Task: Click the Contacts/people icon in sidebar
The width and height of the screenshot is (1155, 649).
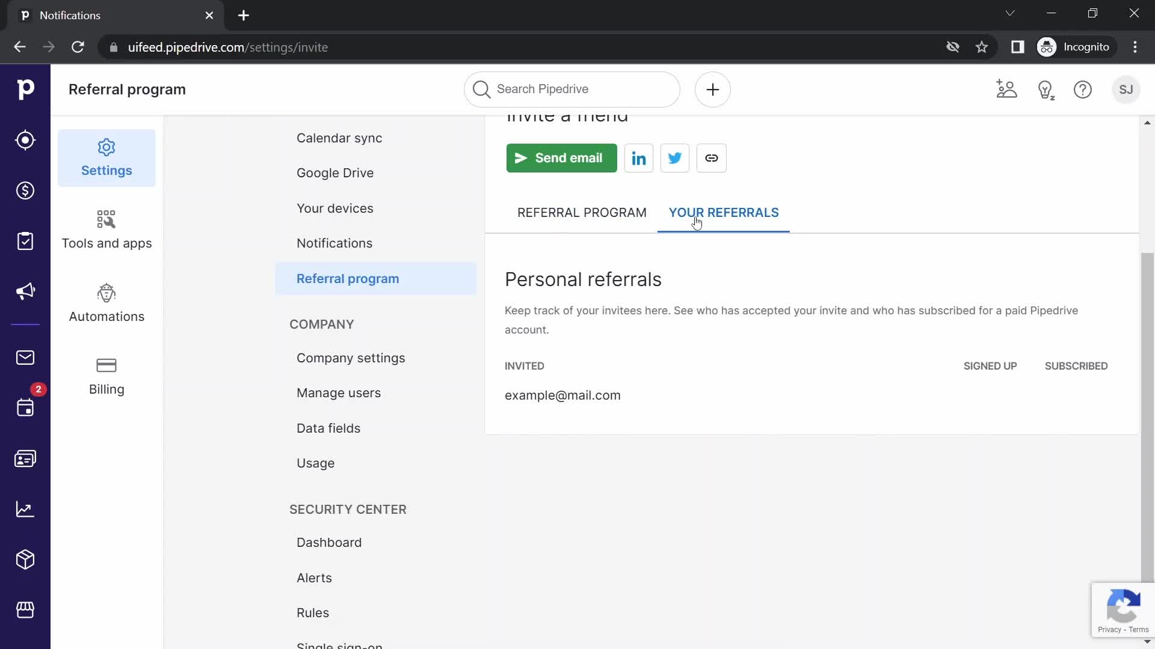Action: pos(25,458)
